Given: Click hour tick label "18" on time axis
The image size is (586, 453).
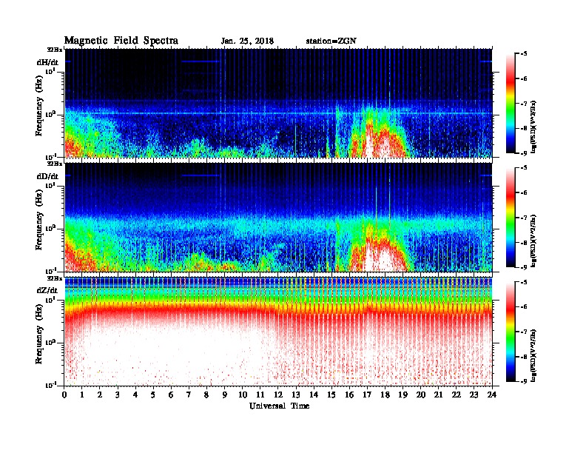Looking at the screenshot, I should (x=385, y=395).
